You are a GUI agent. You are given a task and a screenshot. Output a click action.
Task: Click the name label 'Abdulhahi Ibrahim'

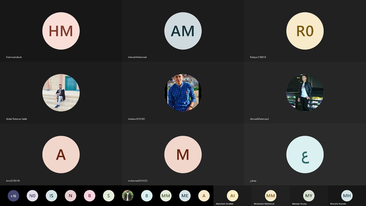(x=224, y=204)
